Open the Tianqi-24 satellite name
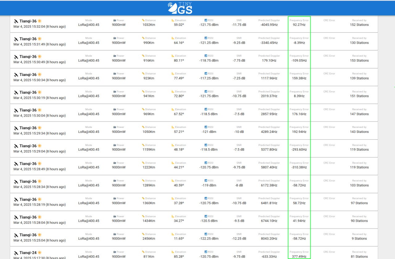Viewport: 395px width, 259px height. 28,253
